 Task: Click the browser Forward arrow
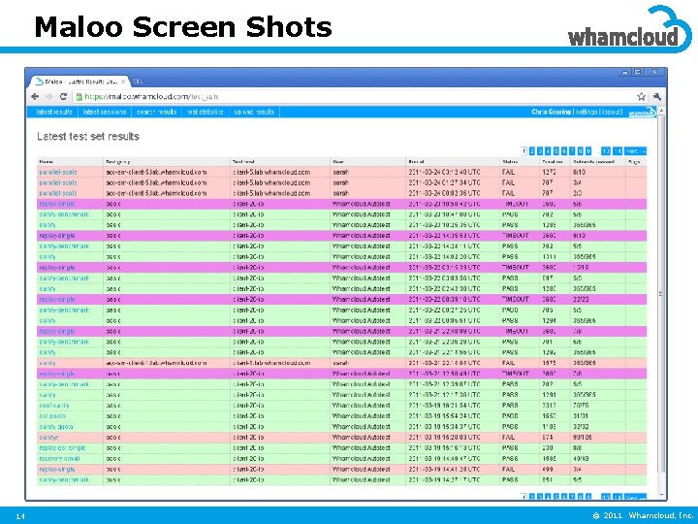pyautogui.click(x=49, y=97)
